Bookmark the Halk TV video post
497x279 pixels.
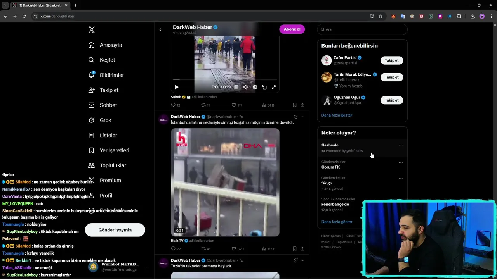295,249
